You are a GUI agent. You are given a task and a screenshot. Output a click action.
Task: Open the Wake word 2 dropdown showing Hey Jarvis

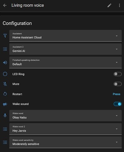[65, 129]
